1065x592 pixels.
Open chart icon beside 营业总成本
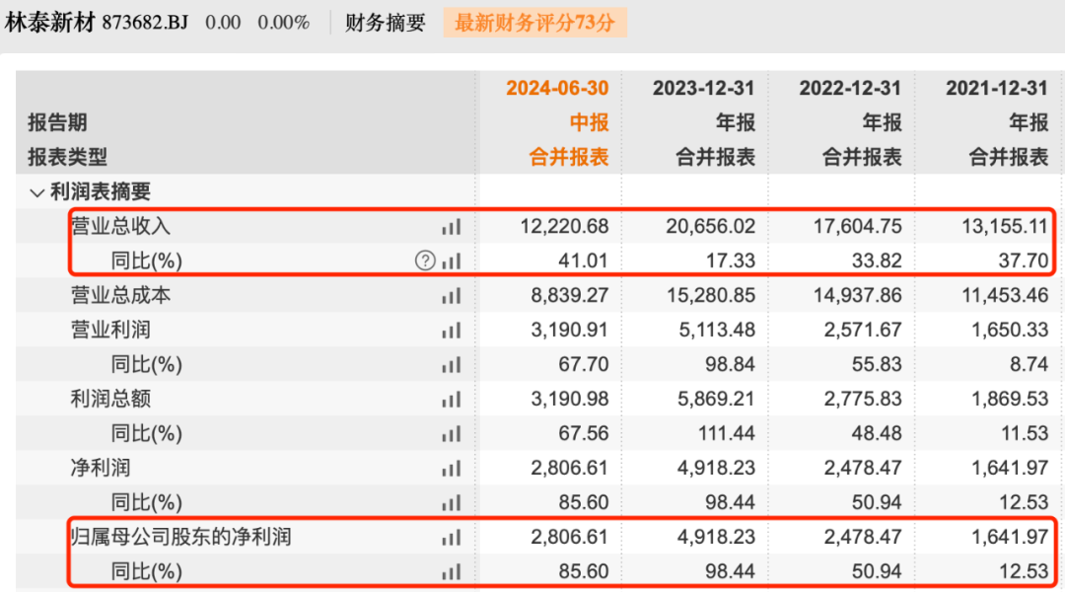(x=451, y=296)
